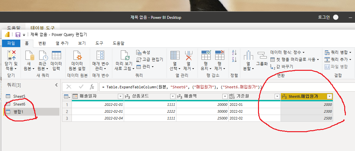Click Remove Columns (열 제거) icon
This screenshot has width=355, height=151.
pyautogui.click(x=188, y=56)
